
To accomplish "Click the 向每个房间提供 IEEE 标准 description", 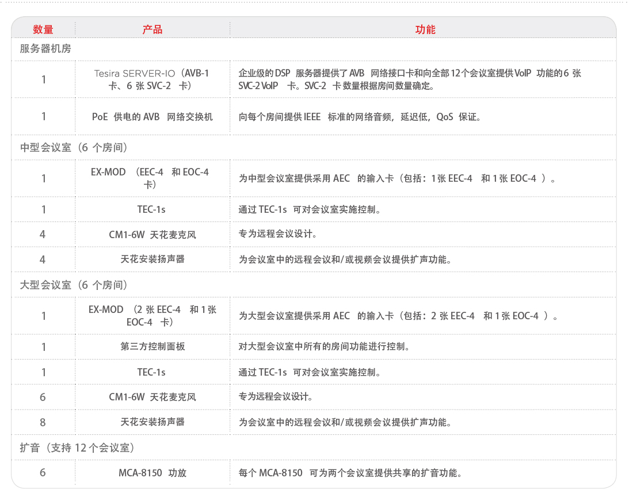I will [359, 117].
